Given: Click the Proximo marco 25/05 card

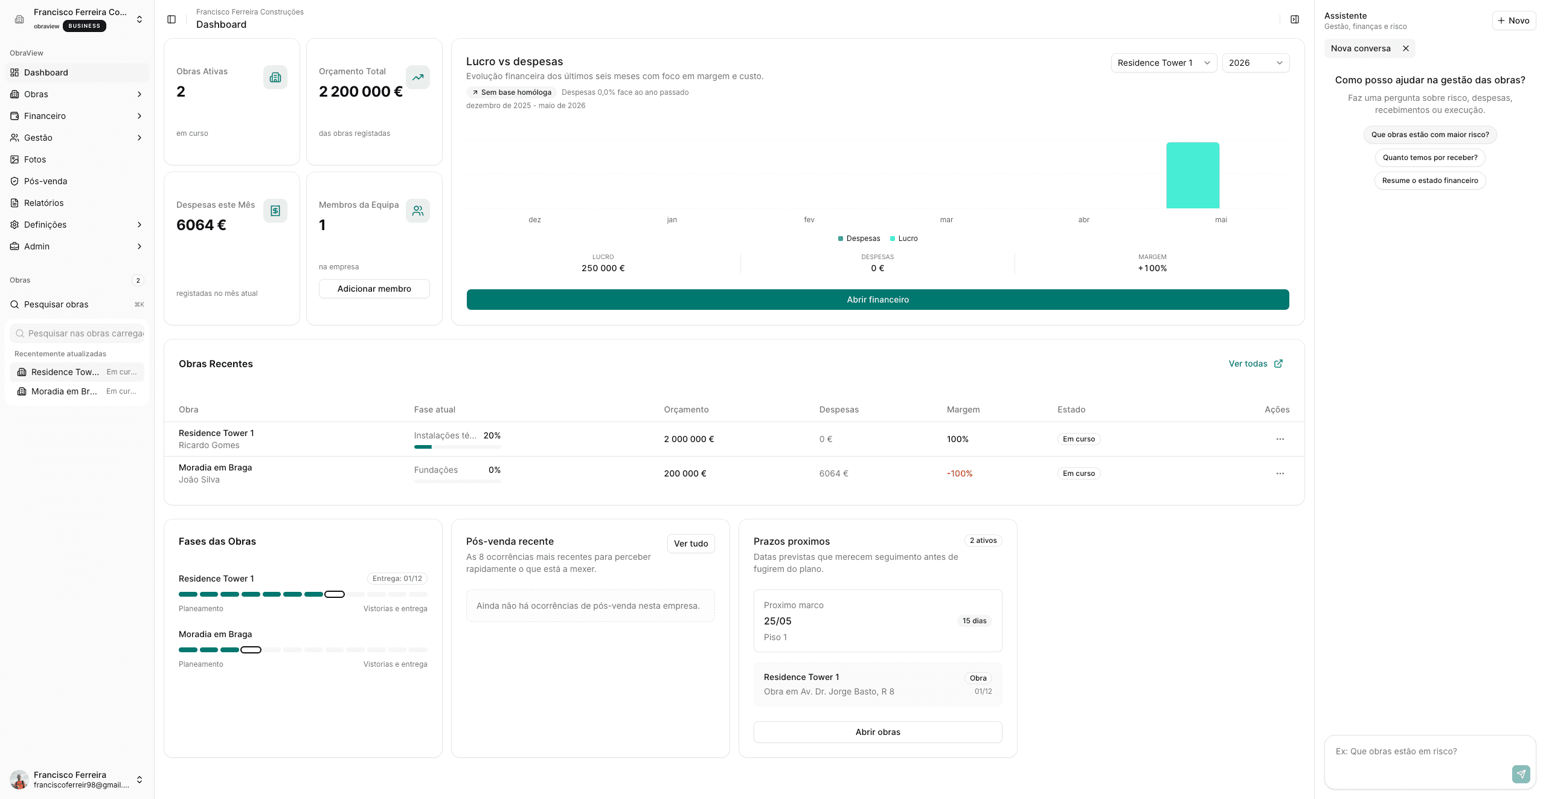Looking at the screenshot, I should tap(877, 621).
